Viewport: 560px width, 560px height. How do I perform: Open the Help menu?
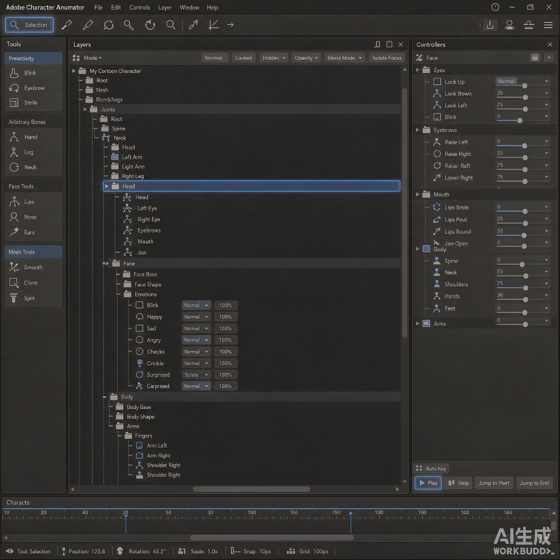point(212,8)
